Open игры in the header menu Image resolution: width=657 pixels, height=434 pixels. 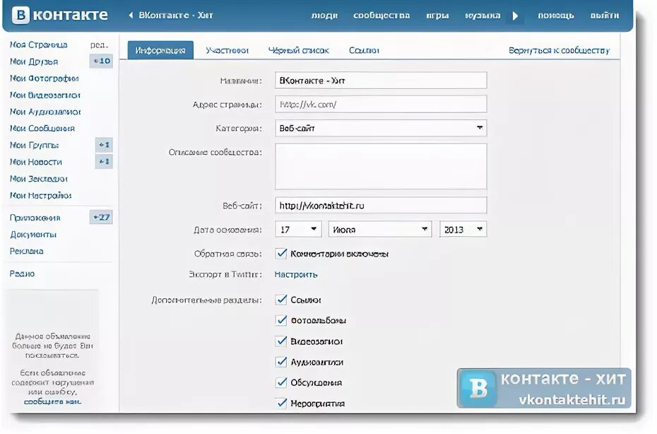click(437, 16)
